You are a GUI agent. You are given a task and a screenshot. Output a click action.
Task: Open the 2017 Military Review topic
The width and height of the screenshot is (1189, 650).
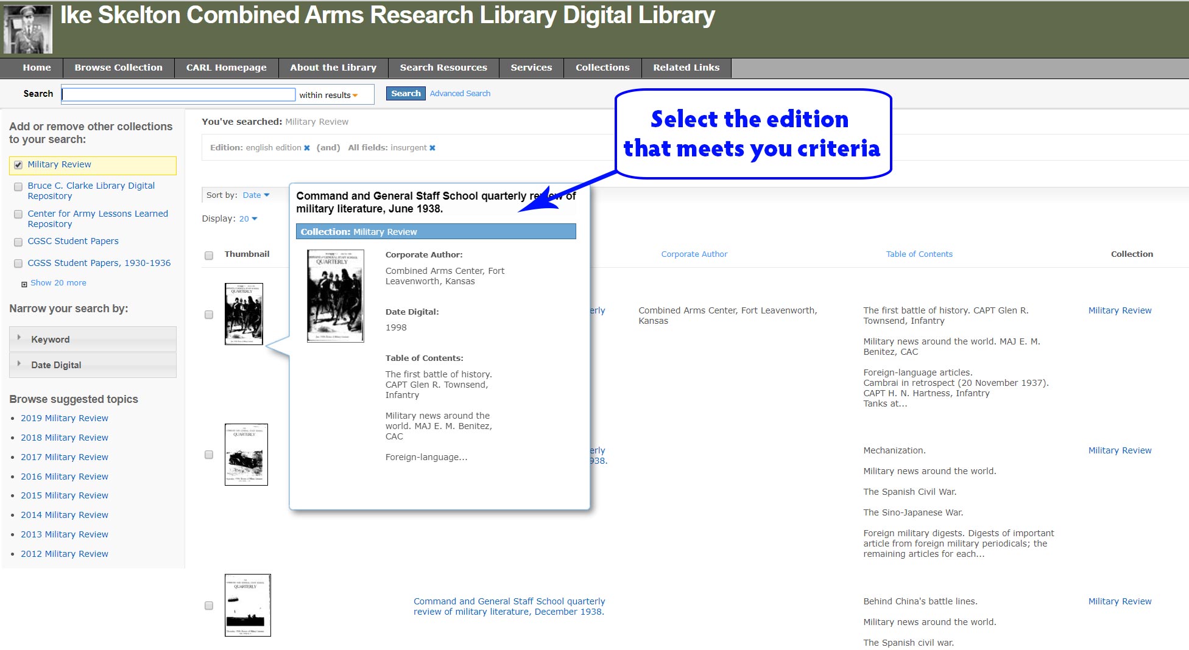coord(65,457)
